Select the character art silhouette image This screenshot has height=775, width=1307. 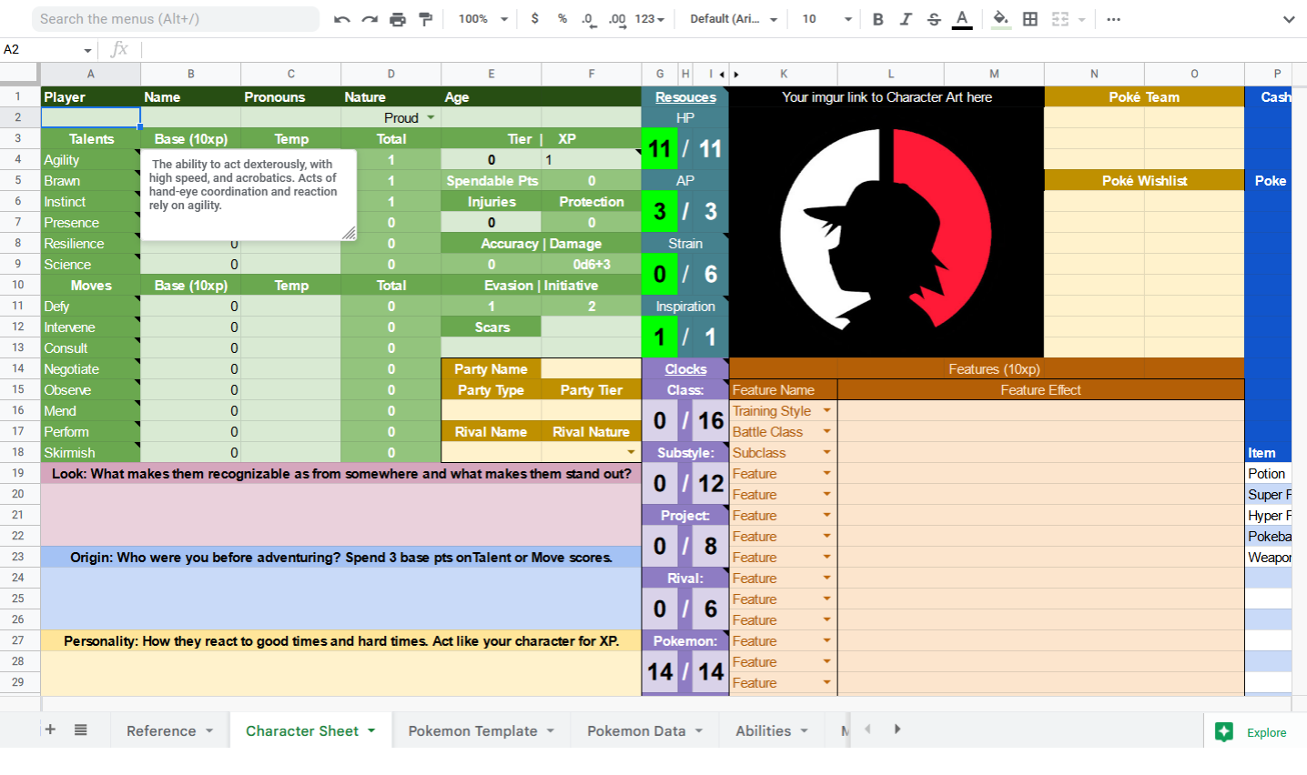pos(887,230)
